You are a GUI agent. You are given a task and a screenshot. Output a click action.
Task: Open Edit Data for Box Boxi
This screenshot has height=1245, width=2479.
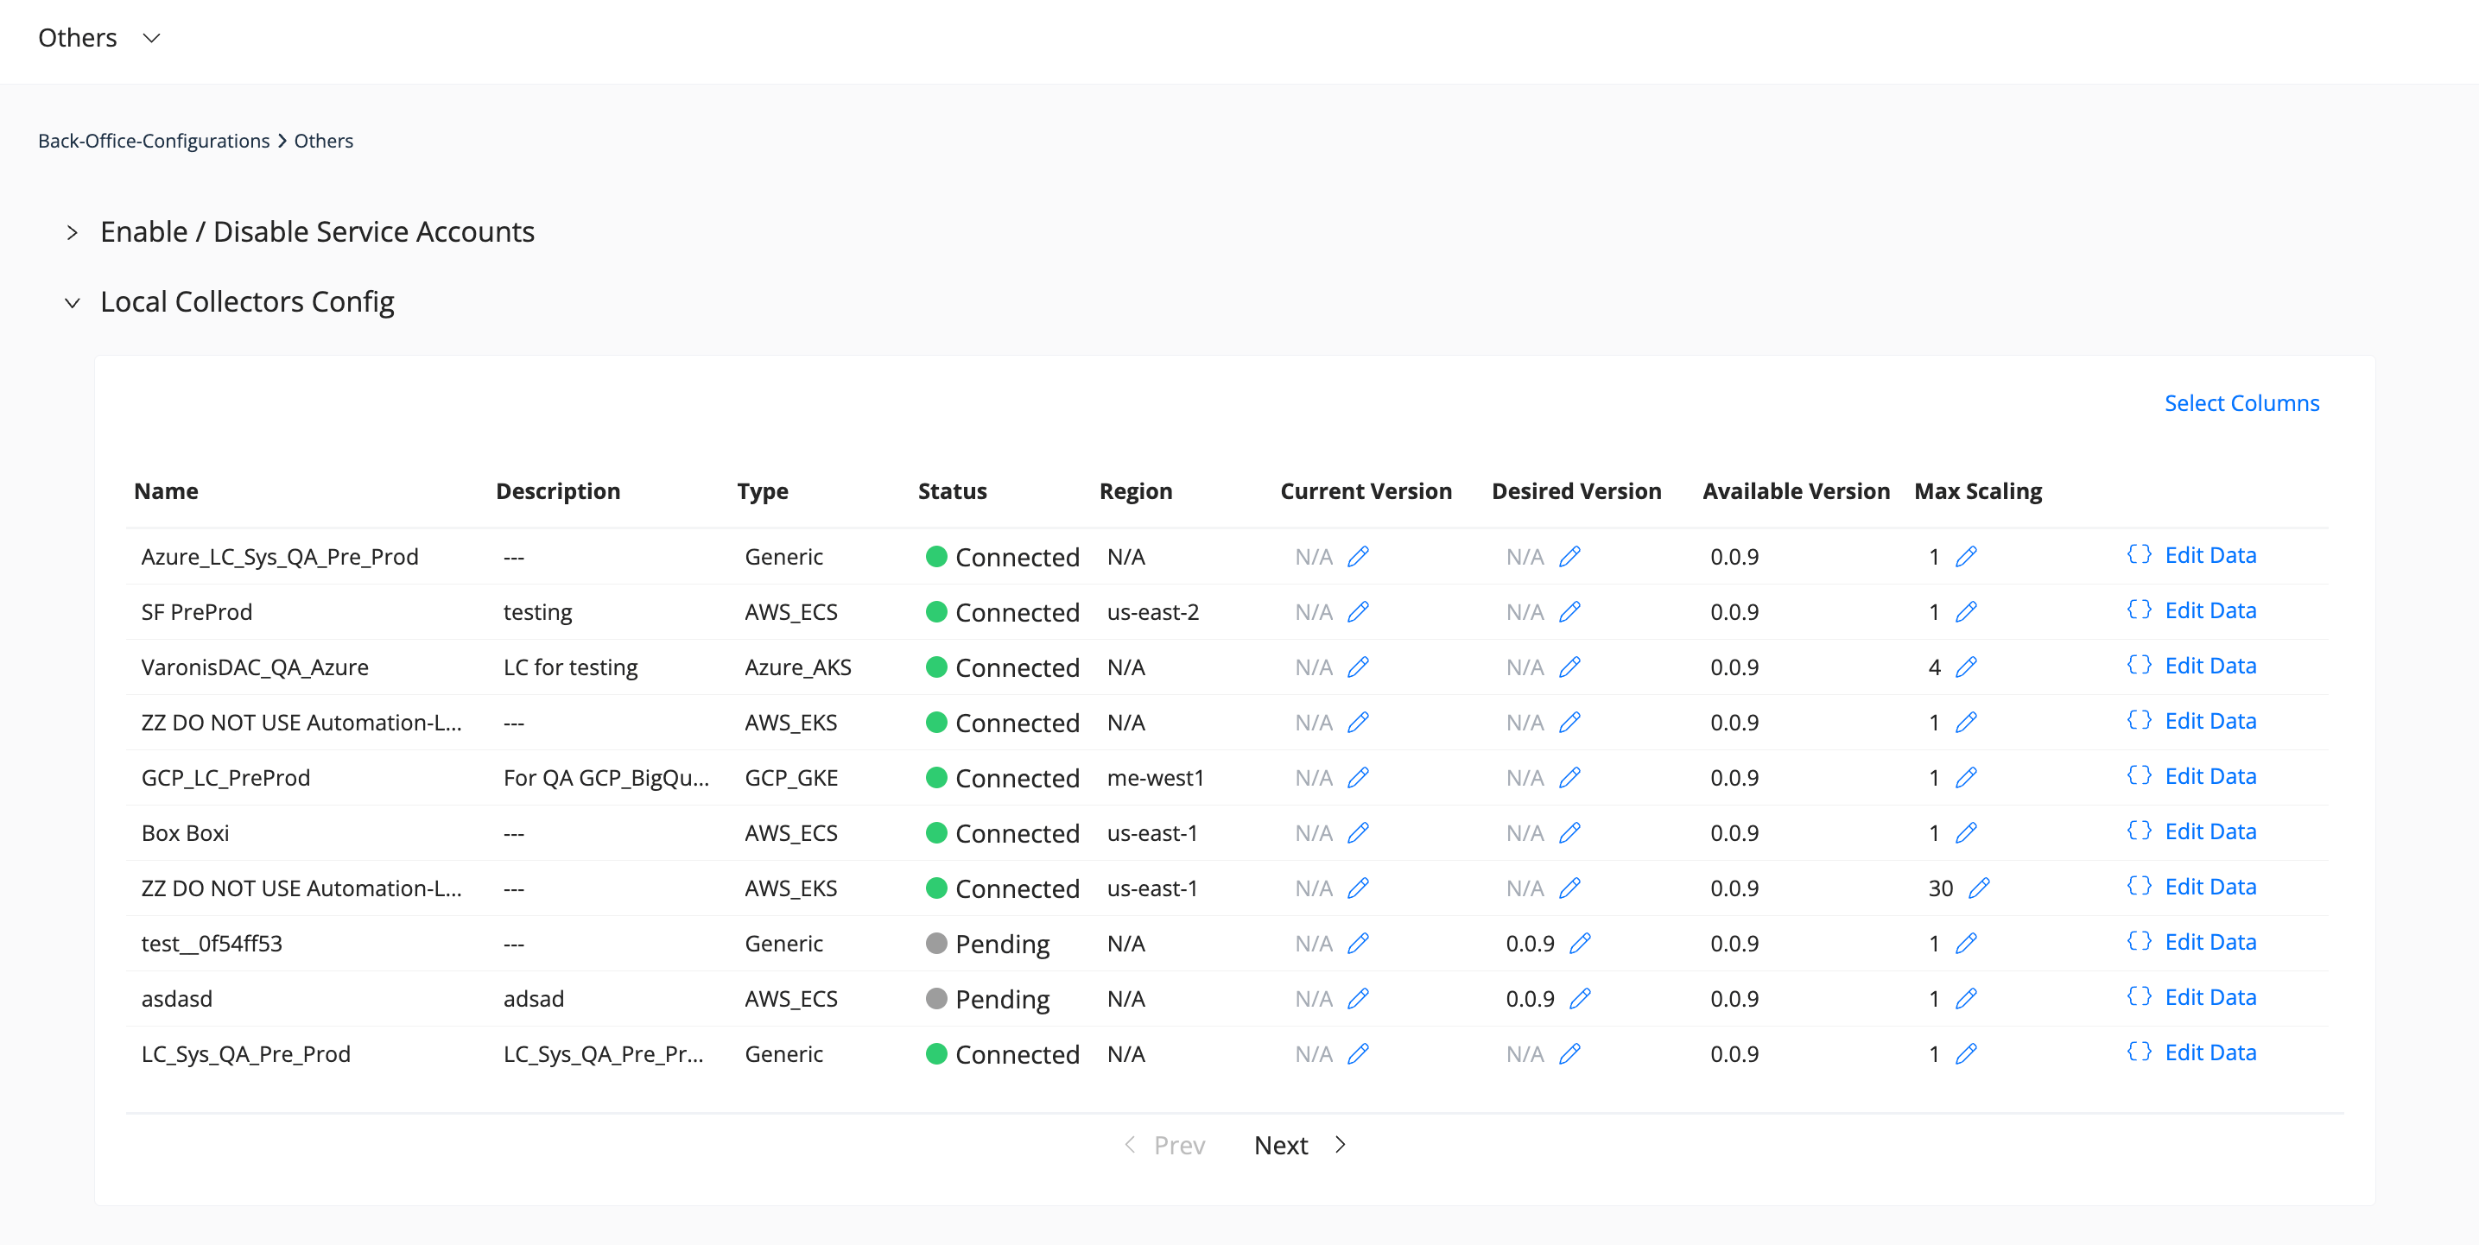coord(2191,831)
